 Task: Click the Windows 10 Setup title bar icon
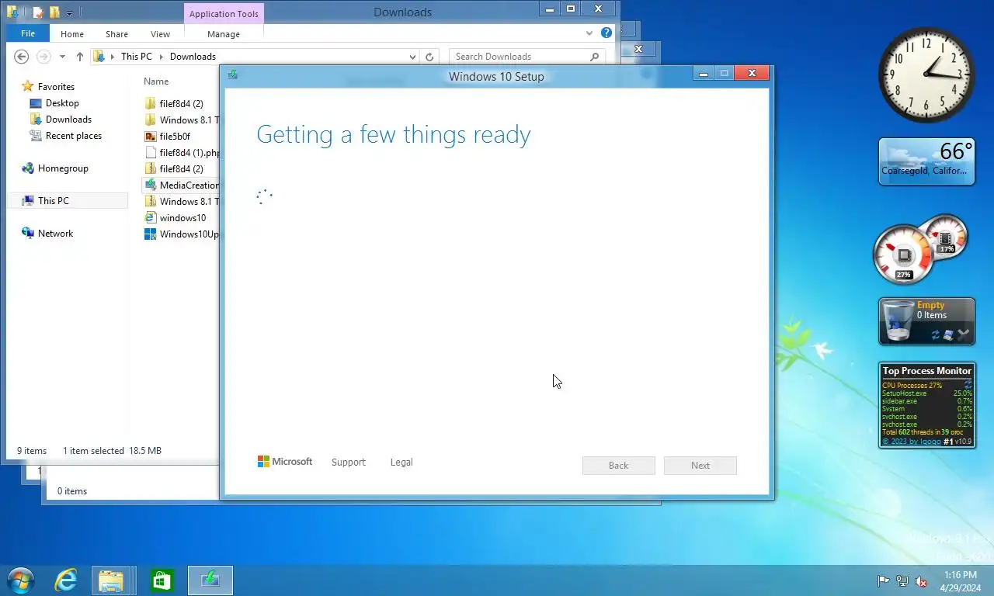pyautogui.click(x=232, y=74)
